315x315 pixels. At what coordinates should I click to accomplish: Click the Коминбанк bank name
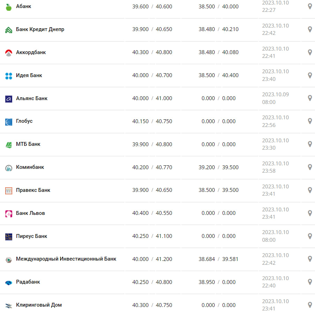point(30,167)
